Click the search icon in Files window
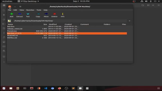 [x=143, y=5]
